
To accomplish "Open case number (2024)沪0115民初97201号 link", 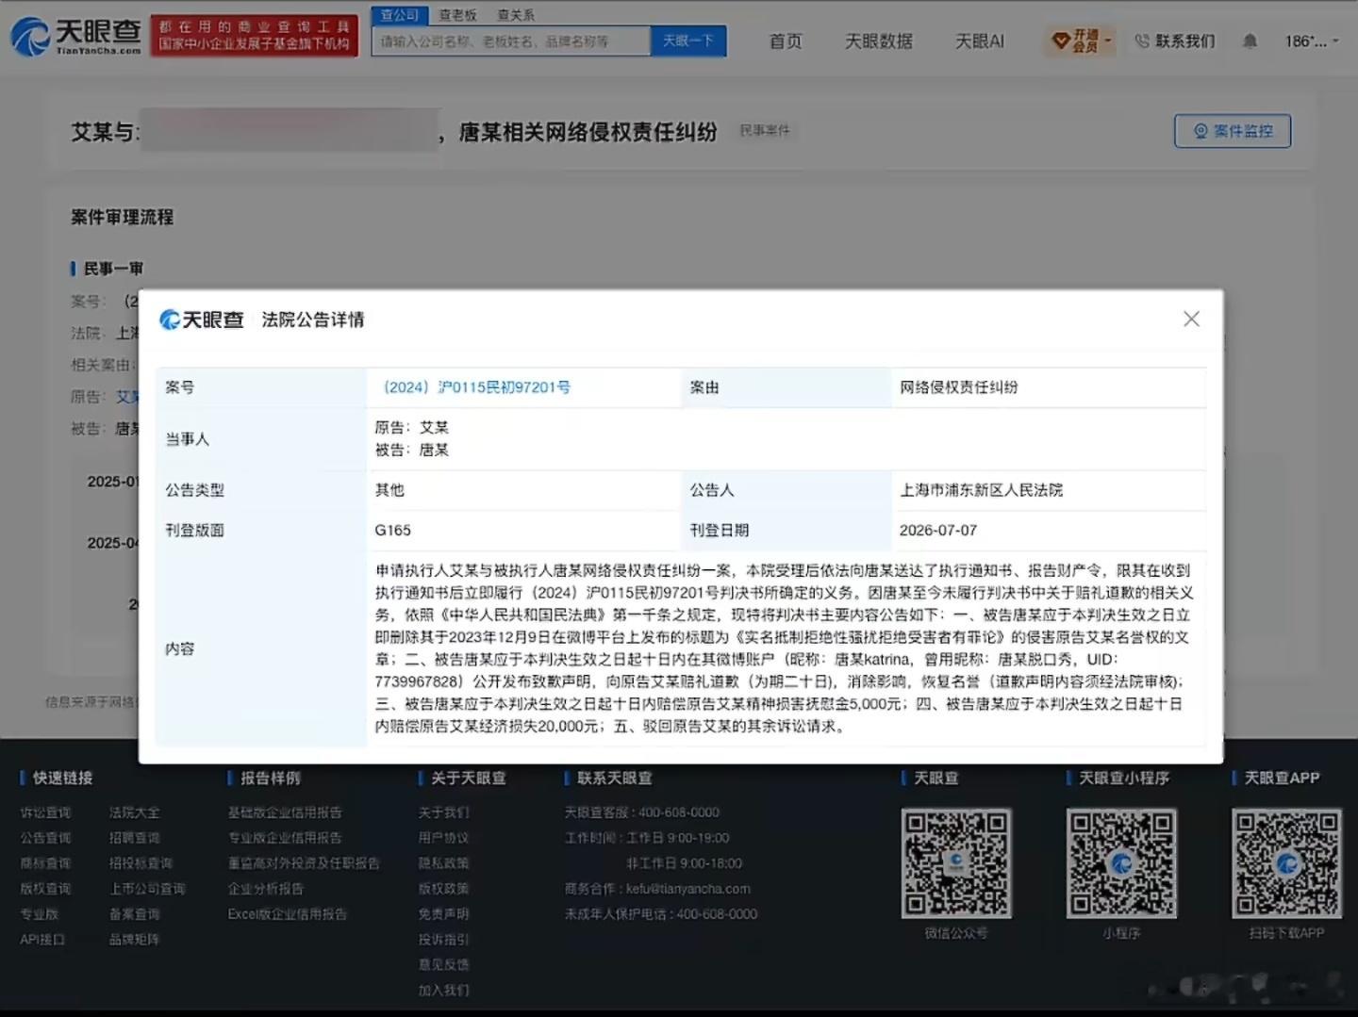I will pyautogui.click(x=474, y=387).
